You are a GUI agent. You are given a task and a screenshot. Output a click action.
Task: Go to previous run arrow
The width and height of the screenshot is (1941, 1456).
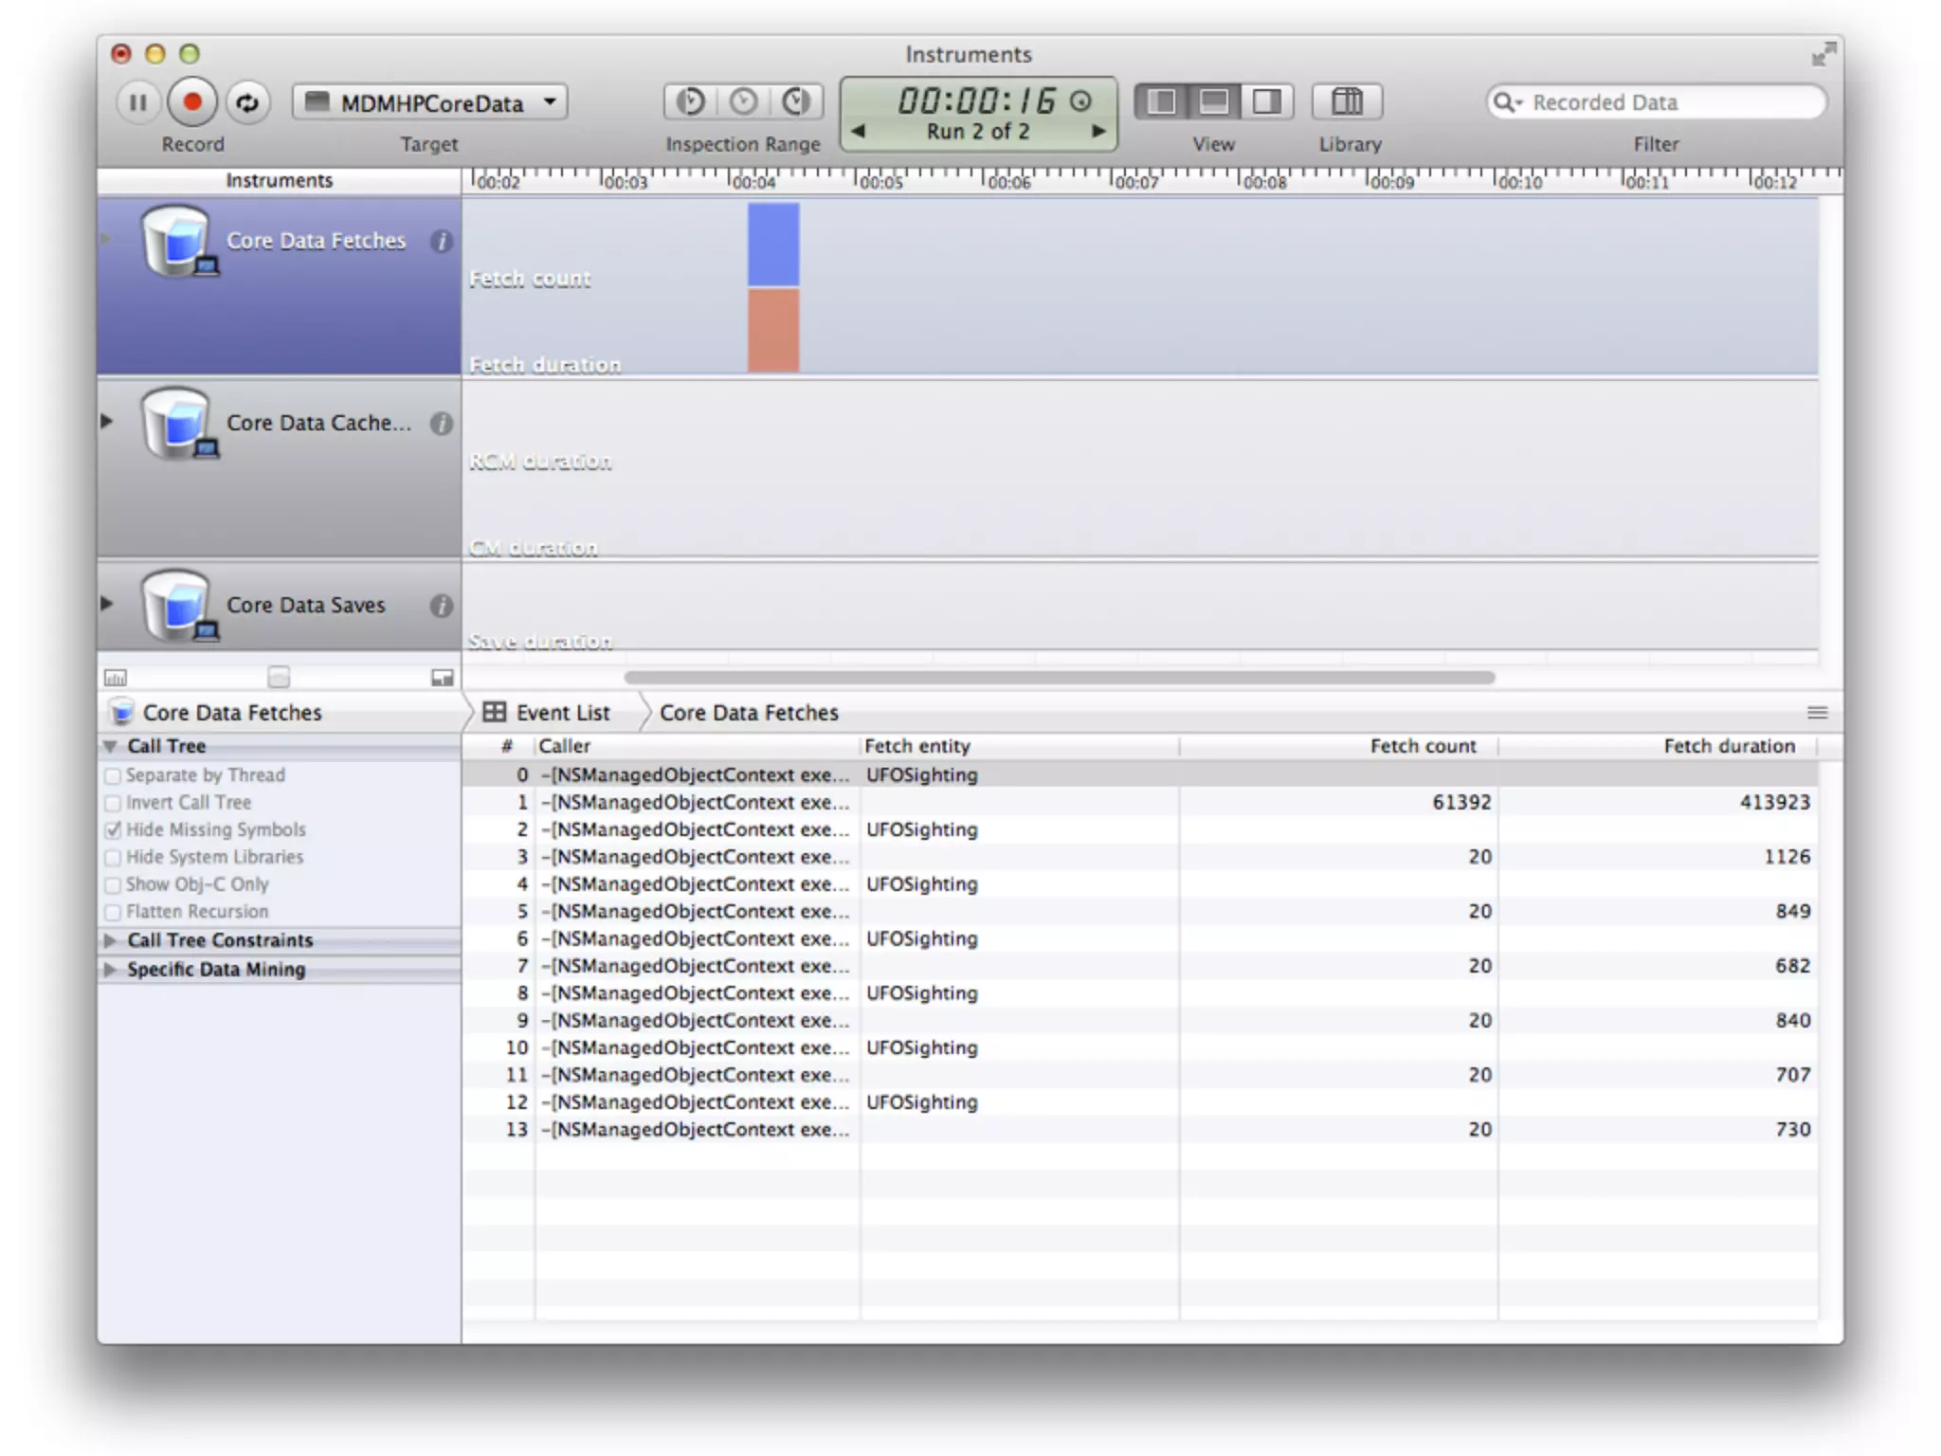858,132
